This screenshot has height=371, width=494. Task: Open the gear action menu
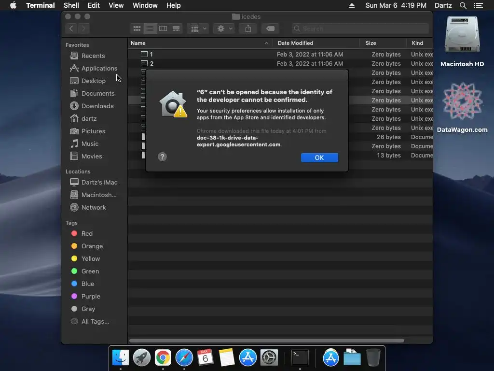coord(224,29)
